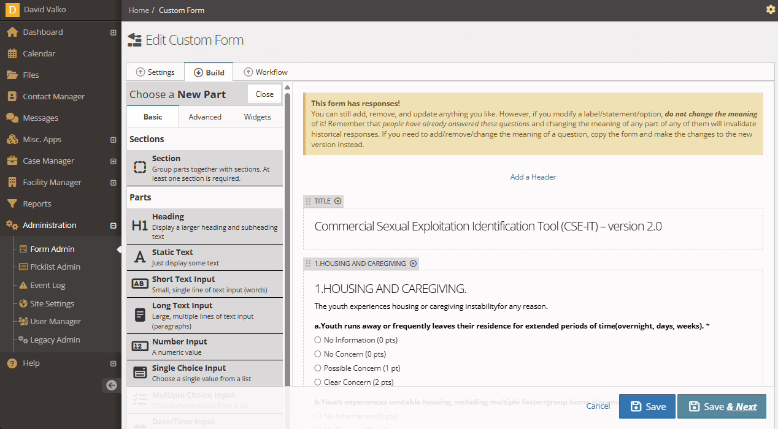Choose the Possible Concern (1 pt) option

click(x=318, y=368)
